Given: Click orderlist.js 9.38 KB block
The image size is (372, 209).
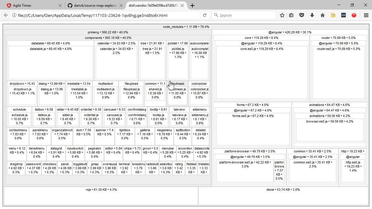Looking at the screenshot, I should tap(91, 119).
